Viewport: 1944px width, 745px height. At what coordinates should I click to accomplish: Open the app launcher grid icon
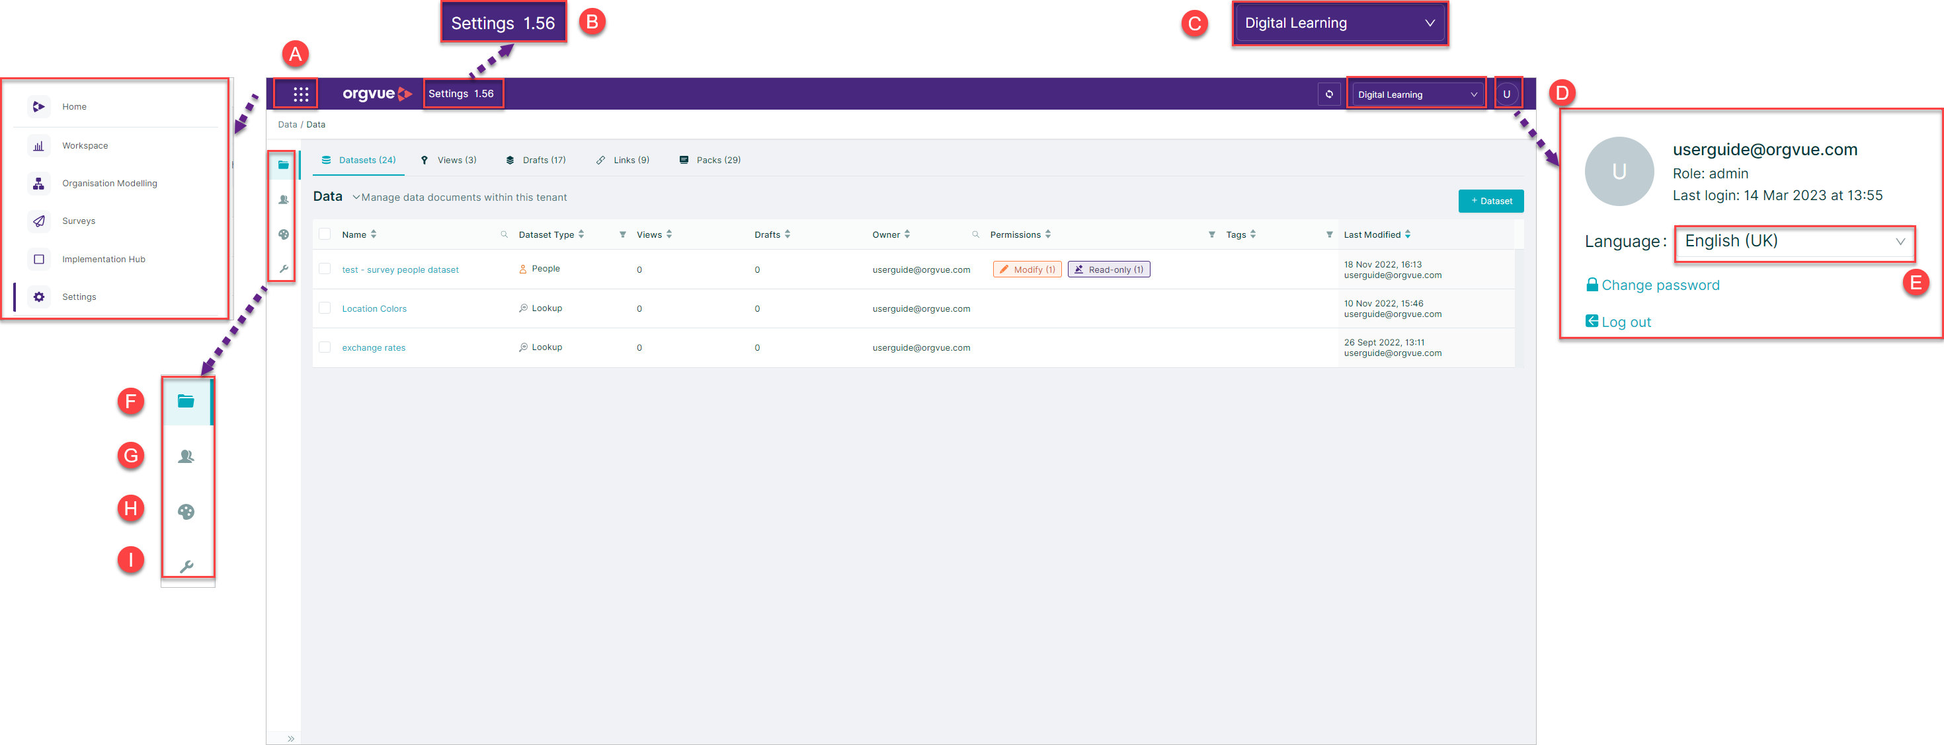point(301,94)
